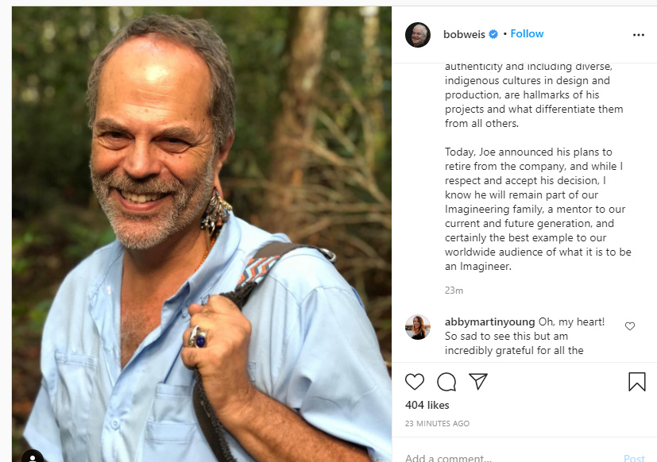The width and height of the screenshot is (657, 462).
Task: Visit the abbymartinyoung username link
Action: 489,321
